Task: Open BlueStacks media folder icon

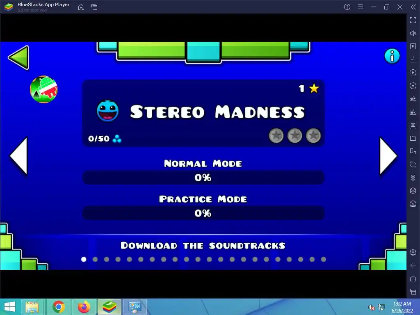Action: (413, 138)
